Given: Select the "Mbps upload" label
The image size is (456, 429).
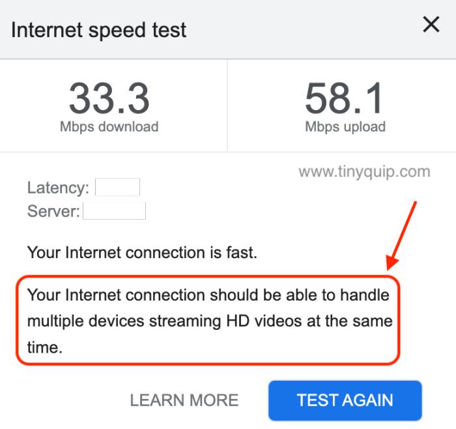Looking at the screenshot, I should point(345,127).
